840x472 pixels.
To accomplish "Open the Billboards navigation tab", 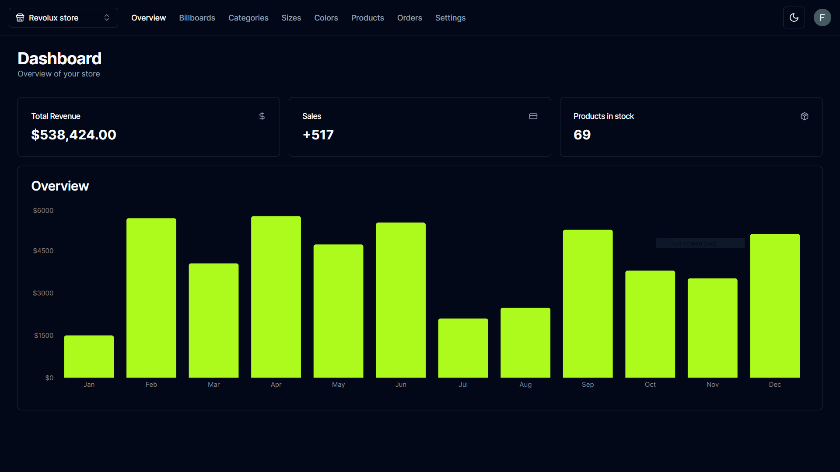I will (197, 18).
